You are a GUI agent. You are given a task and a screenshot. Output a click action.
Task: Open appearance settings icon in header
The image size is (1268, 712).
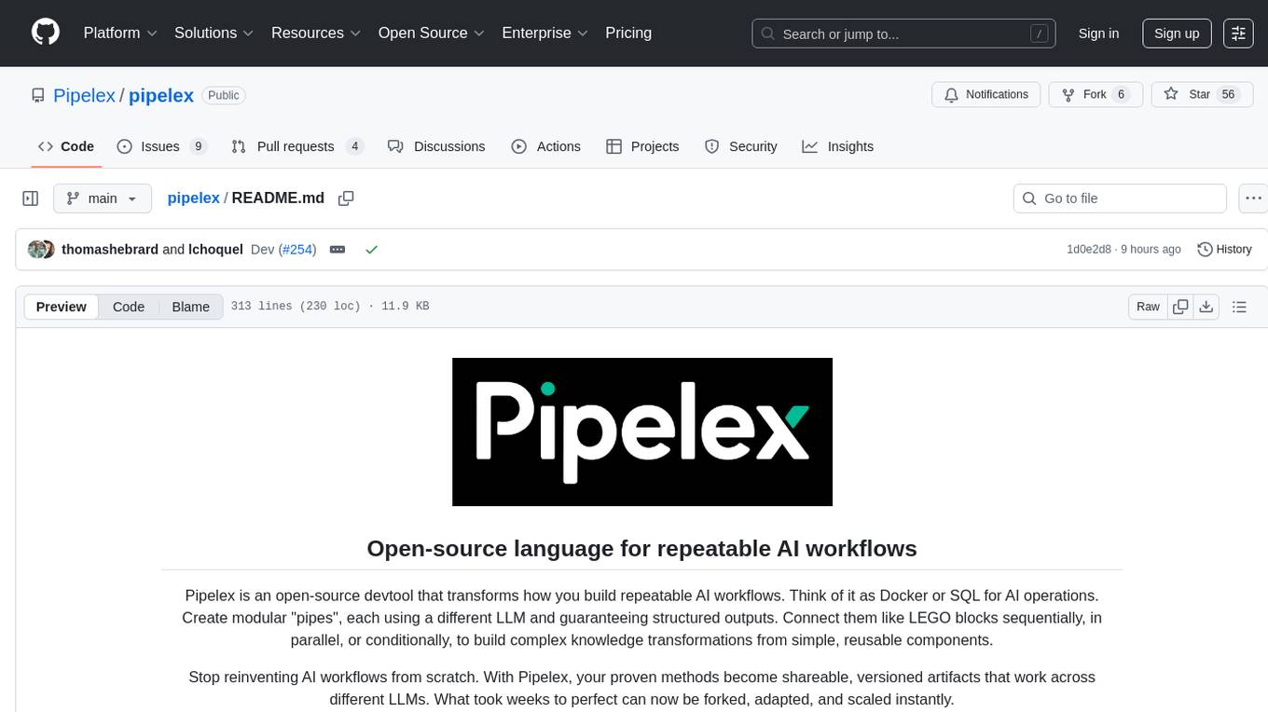pyautogui.click(x=1238, y=34)
